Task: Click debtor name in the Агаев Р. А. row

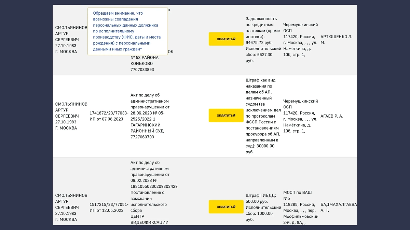Action: pos(71,116)
